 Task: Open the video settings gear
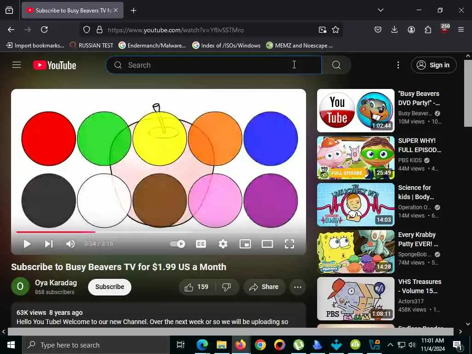(x=223, y=244)
